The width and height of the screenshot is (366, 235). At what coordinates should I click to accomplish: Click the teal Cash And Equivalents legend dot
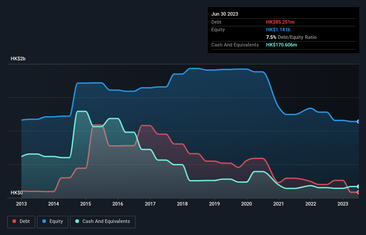tap(77, 221)
